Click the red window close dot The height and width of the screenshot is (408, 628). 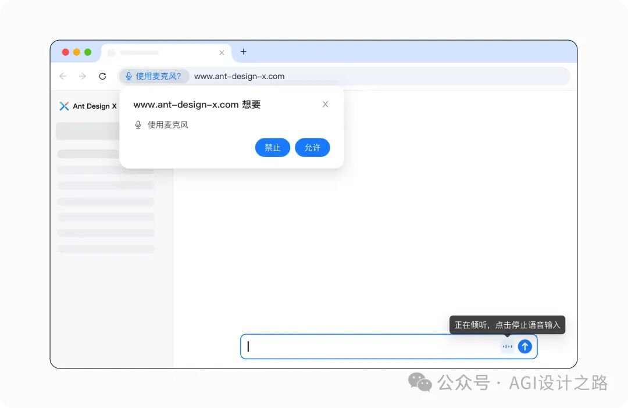click(x=66, y=52)
